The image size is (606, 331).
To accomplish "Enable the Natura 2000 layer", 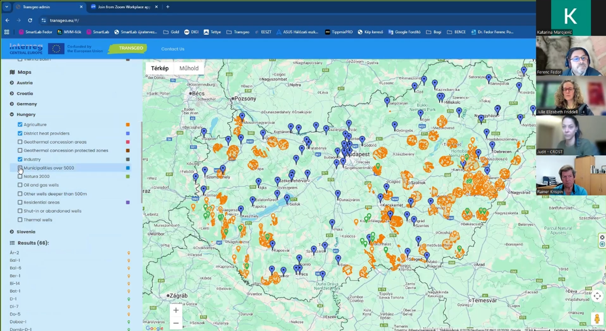I will tap(20, 176).
